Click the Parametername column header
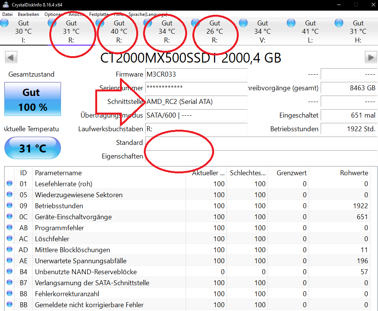The image size is (378, 311). point(109,173)
